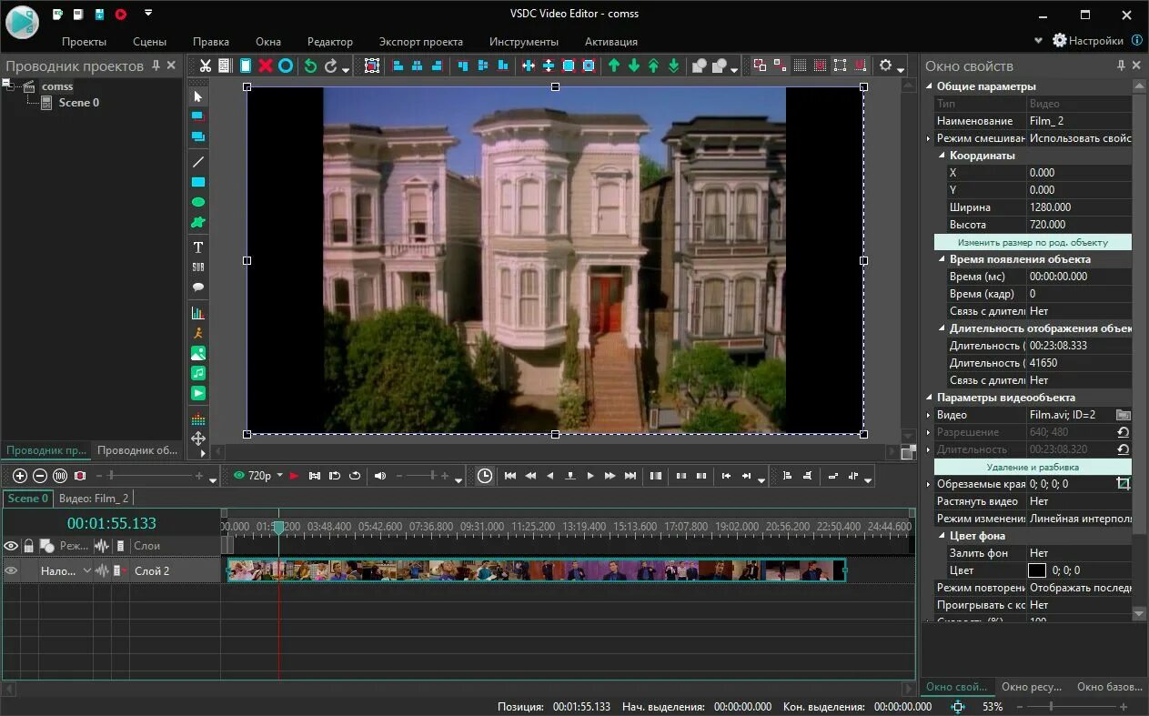
Task: Toggle waveform display for Слой 2
Action: 100,570
